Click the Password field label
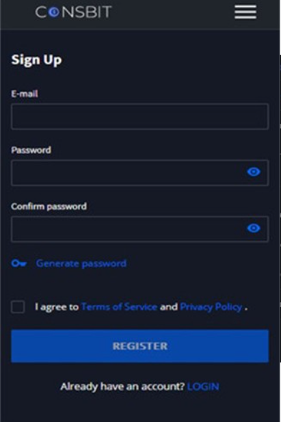Image resolution: width=281 pixels, height=422 pixels. pos(31,150)
